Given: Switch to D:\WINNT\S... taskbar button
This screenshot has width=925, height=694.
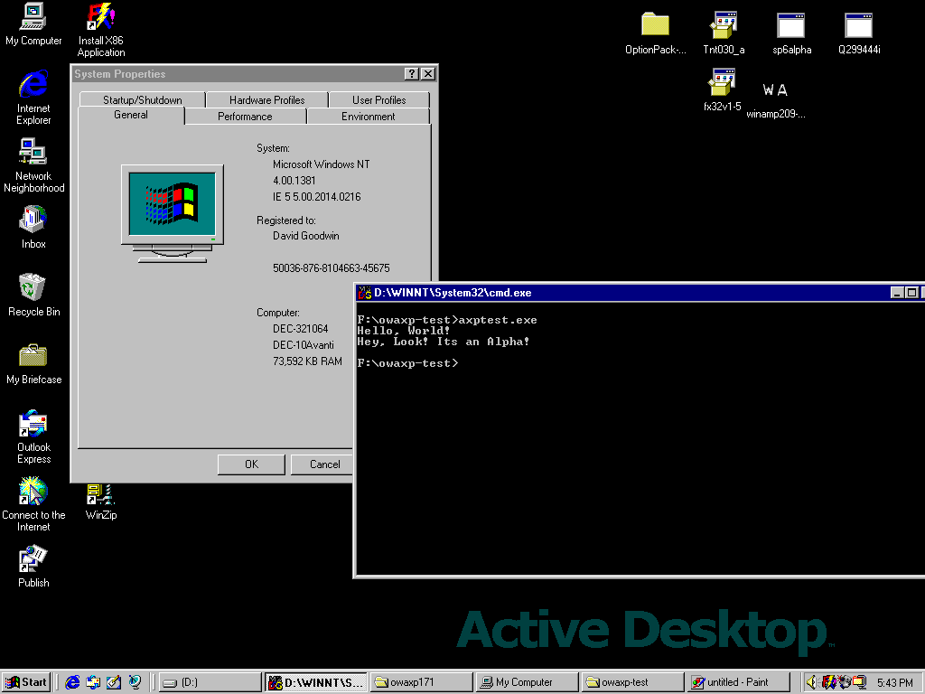Looking at the screenshot, I should (x=315, y=682).
